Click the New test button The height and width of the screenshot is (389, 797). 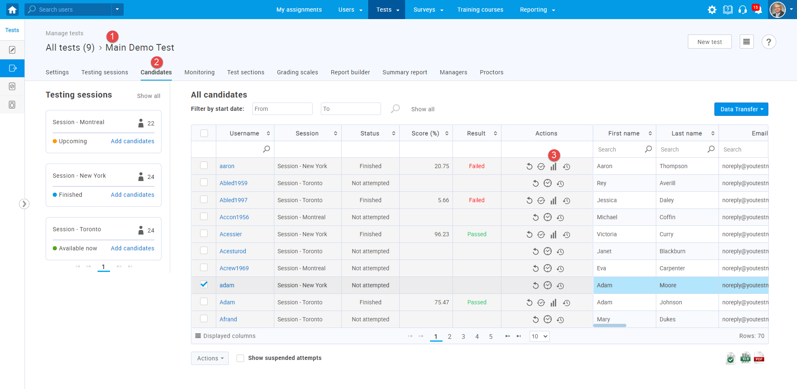(x=709, y=42)
